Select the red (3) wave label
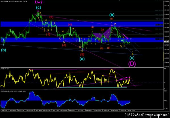Viewport: 170px width, 118px height. click(x=64, y=45)
